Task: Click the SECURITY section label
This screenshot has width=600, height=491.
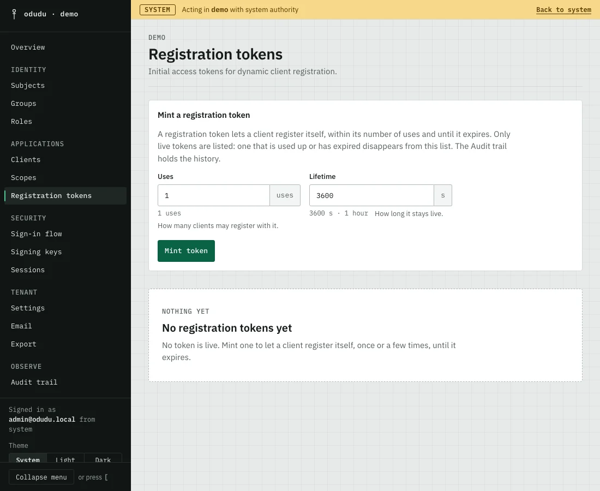Action: coord(28,218)
